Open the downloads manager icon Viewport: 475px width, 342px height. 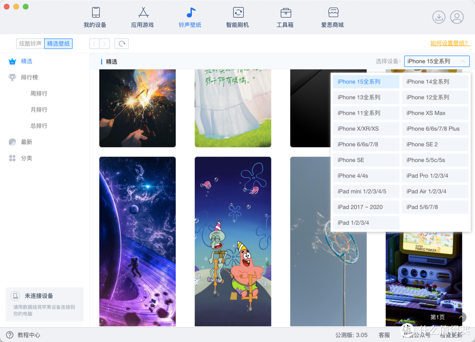pyautogui.click(x=438, y=17)
